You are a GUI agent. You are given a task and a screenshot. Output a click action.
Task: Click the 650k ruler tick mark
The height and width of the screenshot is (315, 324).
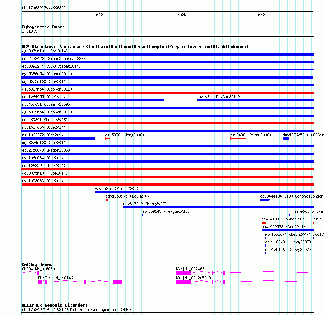[182, 12]
